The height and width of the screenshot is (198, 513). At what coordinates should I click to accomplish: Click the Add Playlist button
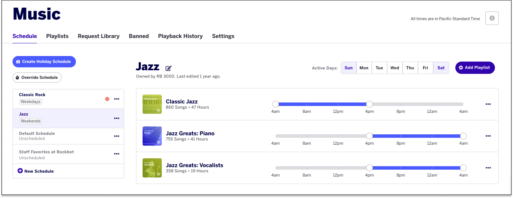(475, 68)
